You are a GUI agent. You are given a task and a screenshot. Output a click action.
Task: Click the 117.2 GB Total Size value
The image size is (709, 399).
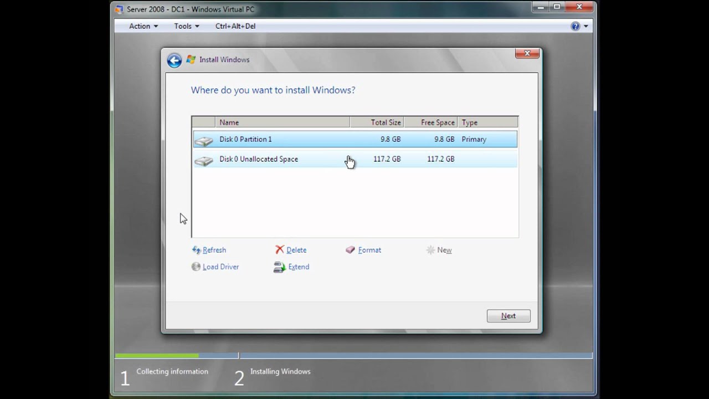click(x=387, y=159)
